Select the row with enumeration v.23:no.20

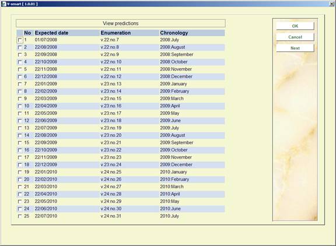point(121,135)
